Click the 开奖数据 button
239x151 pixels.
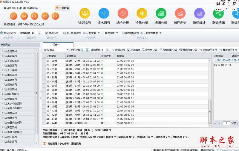click(x=62, y=8)
